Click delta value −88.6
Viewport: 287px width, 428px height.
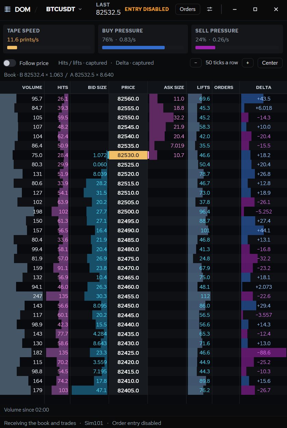(x=263, y=353)
